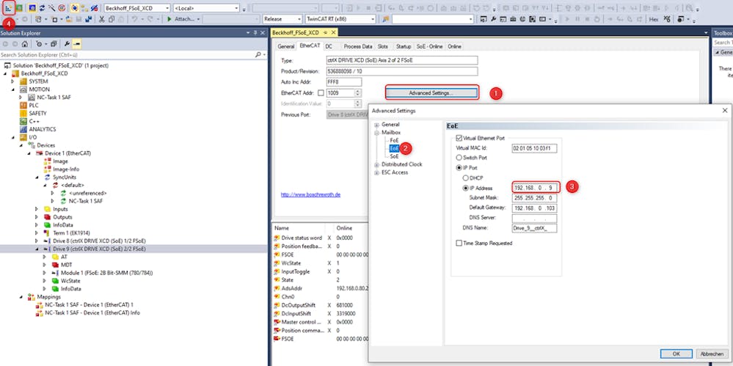Restart TwinCAT in Run Mode green icon
The image size is (733, 366).
coord(19,8)
